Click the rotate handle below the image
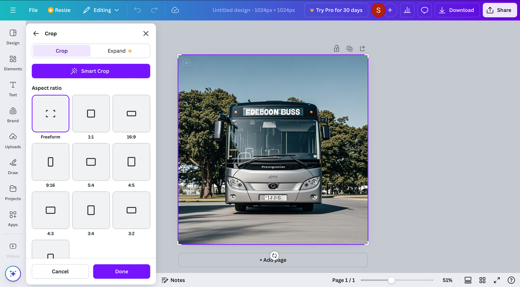Image resolution: width=520 pixels, height=287 pixels. 274,255
